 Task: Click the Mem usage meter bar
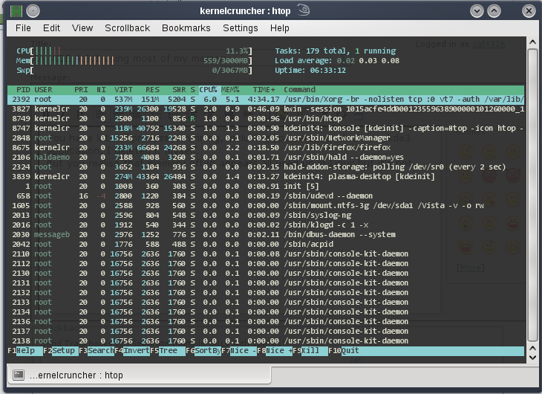click(134, 61)
